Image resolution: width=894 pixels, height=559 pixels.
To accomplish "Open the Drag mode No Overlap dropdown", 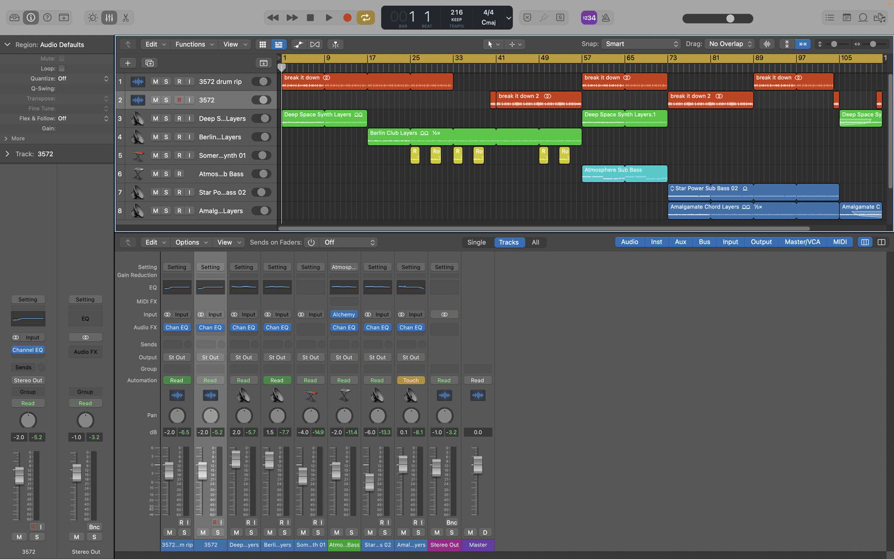I will (x=730, y=44).
